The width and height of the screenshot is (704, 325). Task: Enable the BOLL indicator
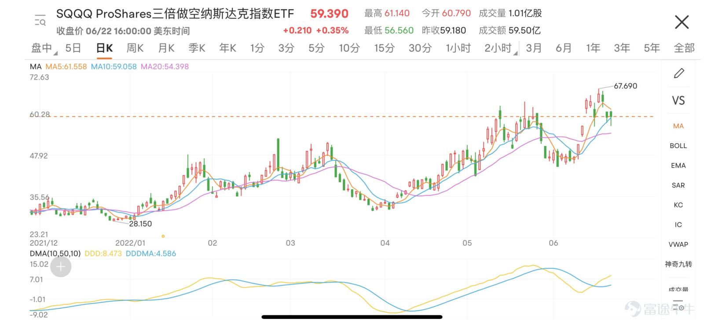click(x=678, y=146)
